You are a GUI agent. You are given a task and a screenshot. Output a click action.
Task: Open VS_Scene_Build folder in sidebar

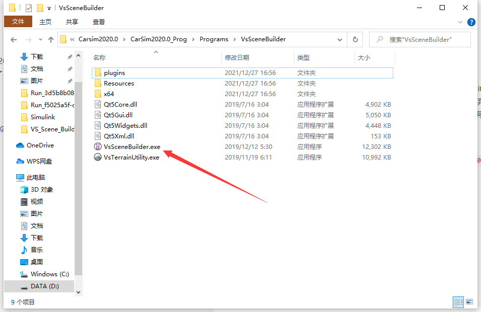[x=47, y=129]
